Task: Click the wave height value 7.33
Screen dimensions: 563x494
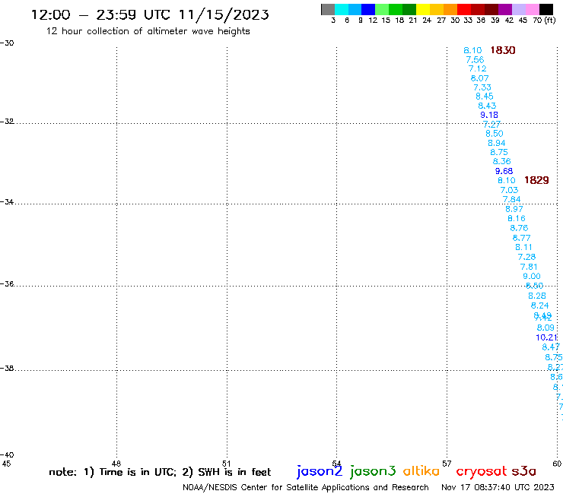Action: point(482,87)
